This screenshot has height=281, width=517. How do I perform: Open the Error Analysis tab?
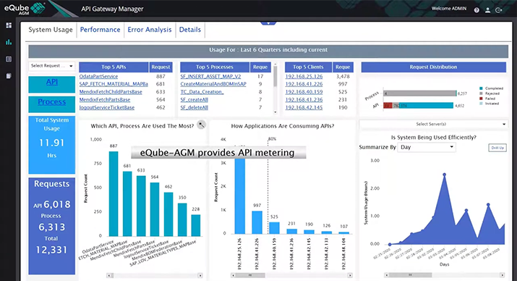(x=150, y=30)
